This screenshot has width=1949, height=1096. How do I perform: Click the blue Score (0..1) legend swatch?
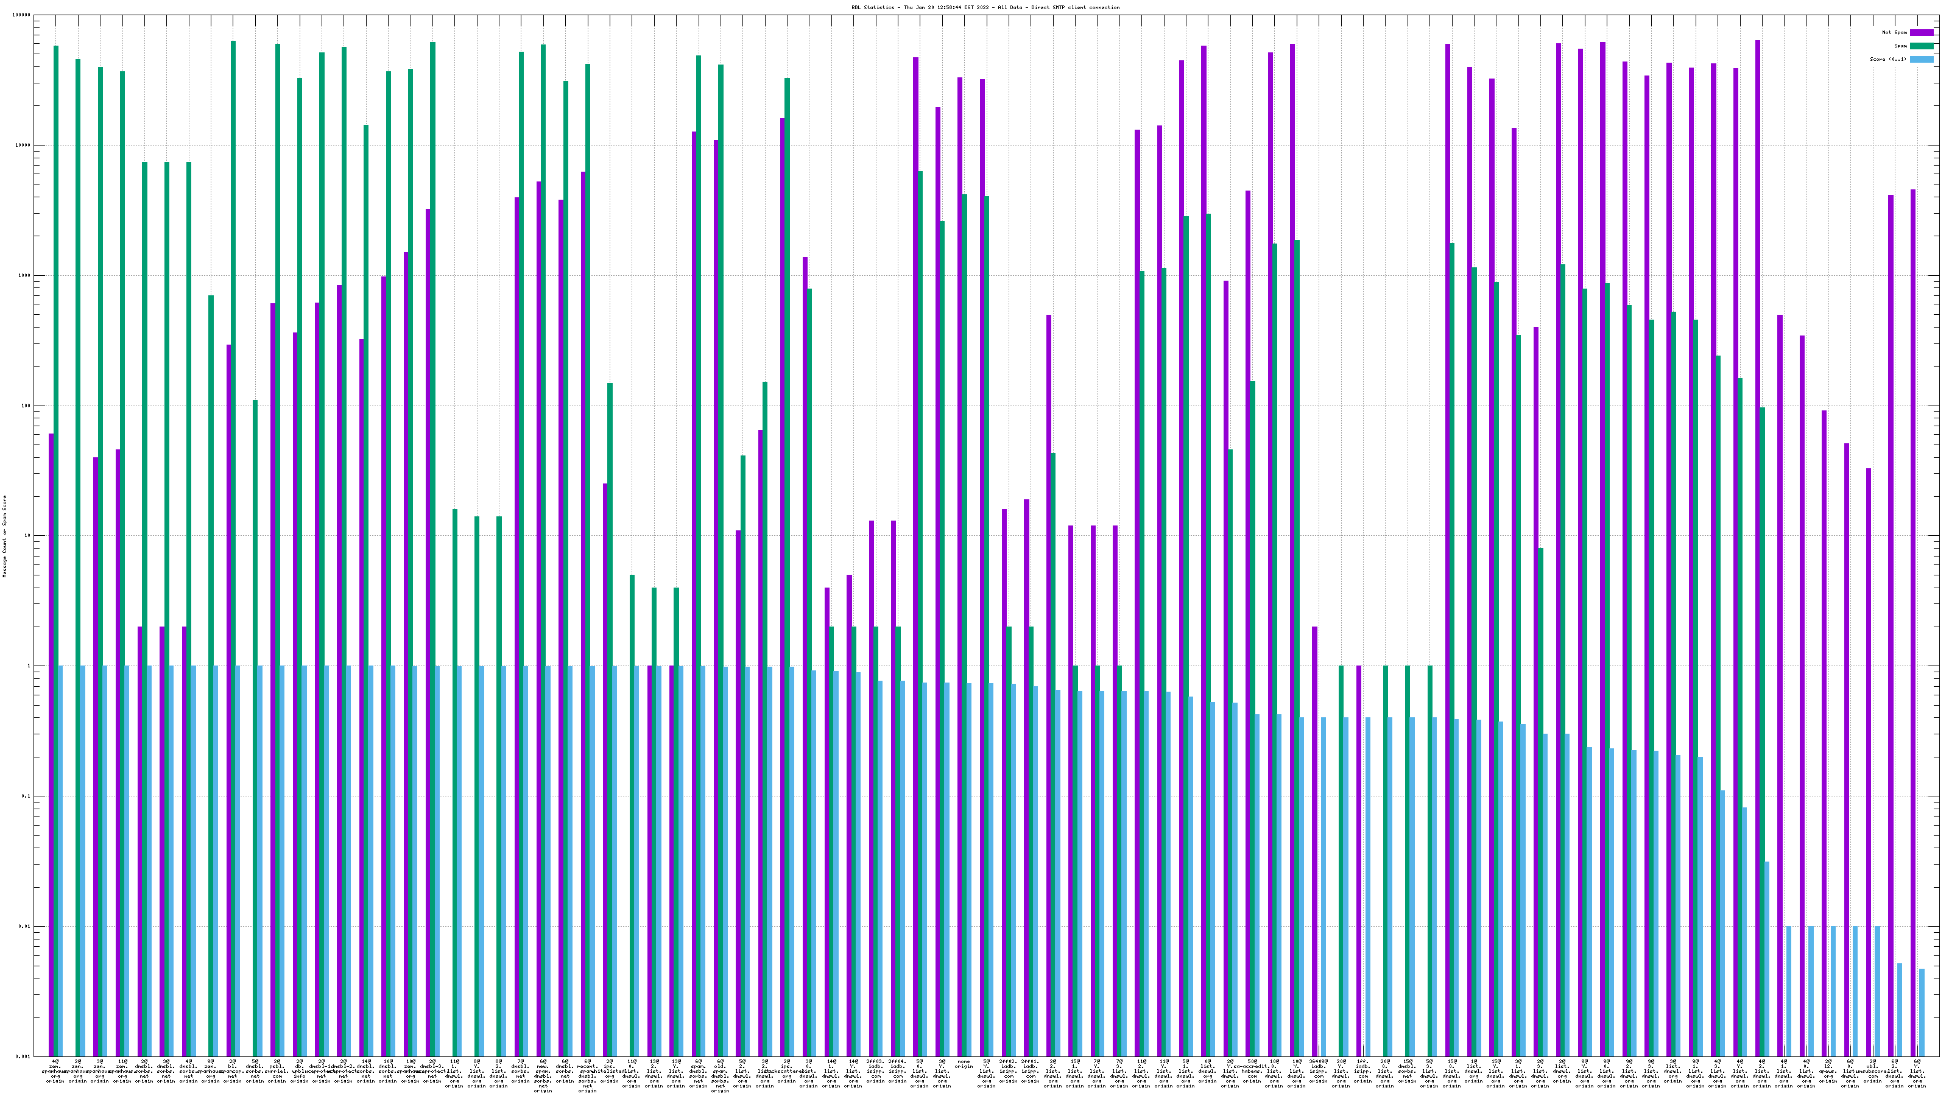(1921, 59)
